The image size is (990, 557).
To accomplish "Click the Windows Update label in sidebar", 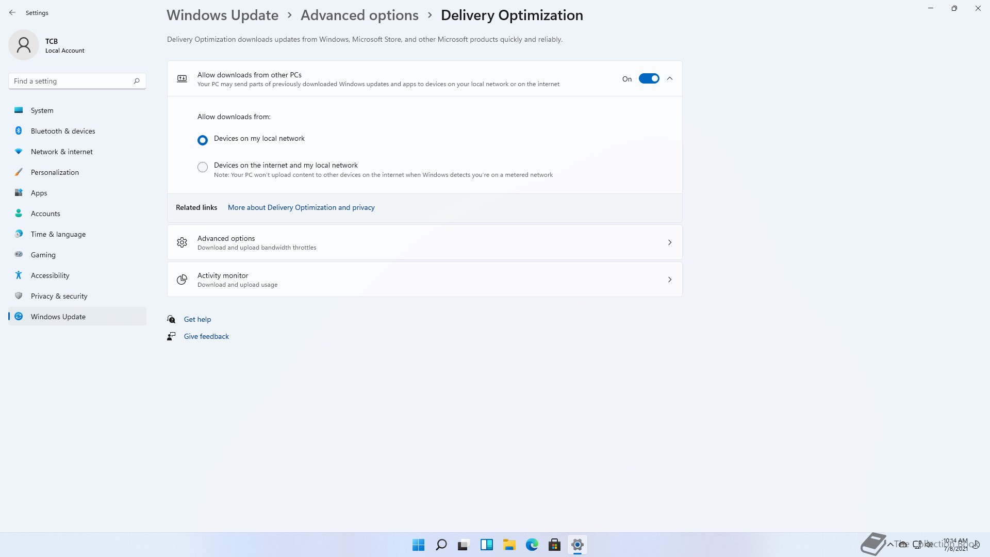I will [58, 317].
